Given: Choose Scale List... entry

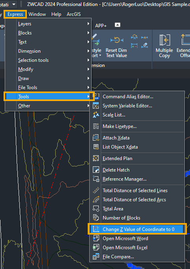Looking at the screenshot, I should (x=137, y=115).
